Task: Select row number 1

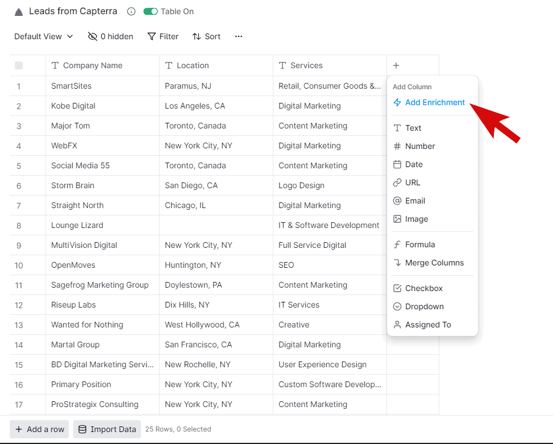Action: click(19, 86)
